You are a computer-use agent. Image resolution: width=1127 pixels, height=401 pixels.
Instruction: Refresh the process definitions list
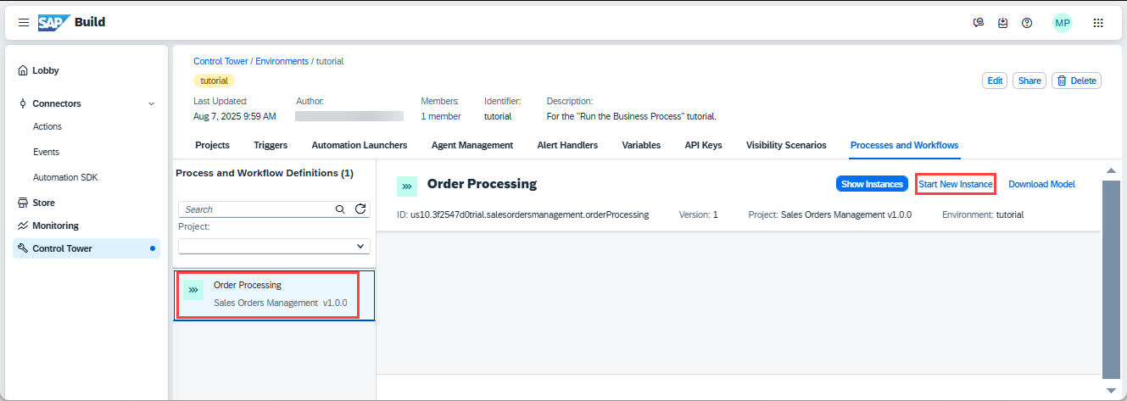point(360,209)
